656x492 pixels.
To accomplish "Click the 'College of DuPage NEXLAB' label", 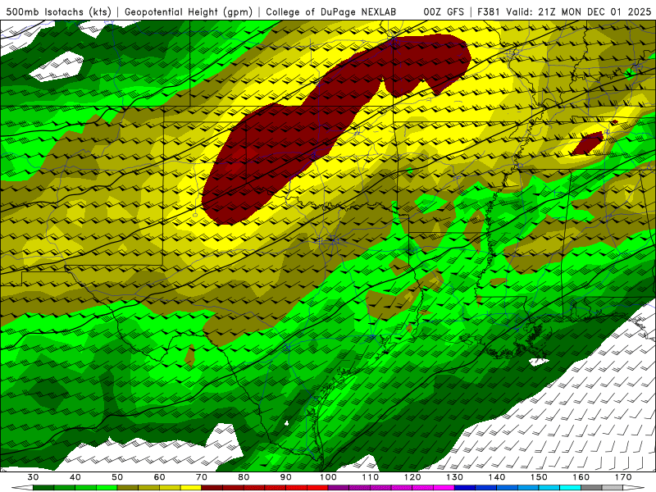I will point(331,12).
